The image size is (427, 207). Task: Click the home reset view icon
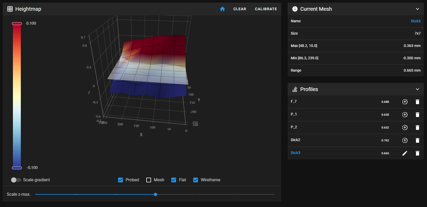click(x=222, y=9)
